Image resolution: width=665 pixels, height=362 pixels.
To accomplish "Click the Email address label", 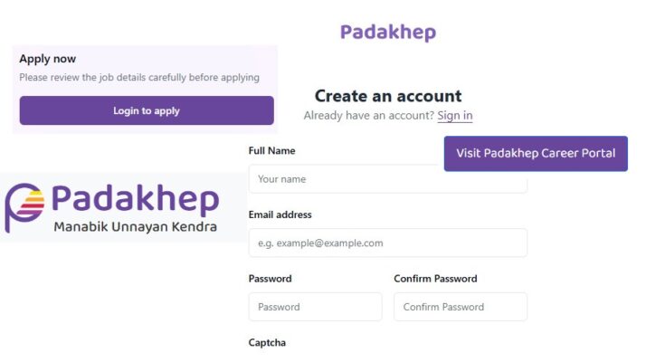I will point(280,214).
